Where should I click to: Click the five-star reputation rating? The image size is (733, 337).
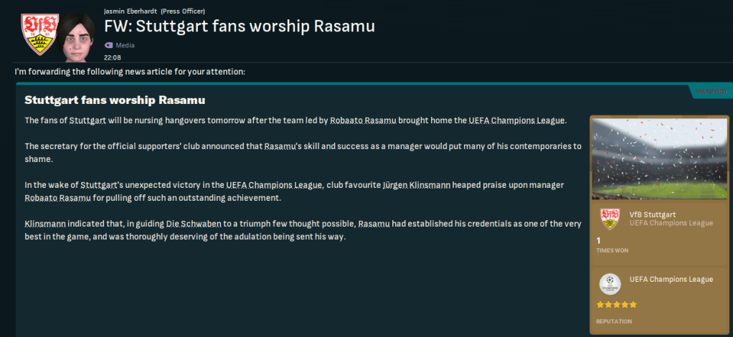click(x=616, y=304)
